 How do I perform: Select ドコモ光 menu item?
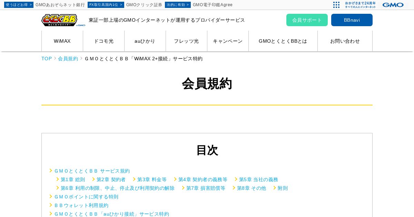[x=103, y=41]
